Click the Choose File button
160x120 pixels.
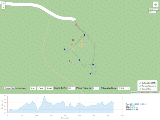[9, 88]
